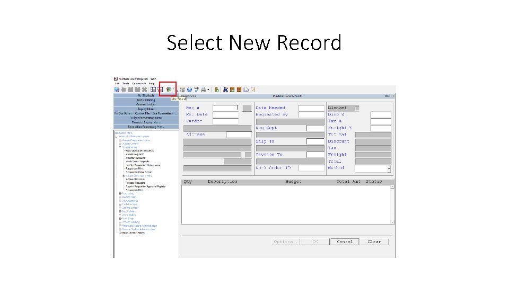Open the Edit menu
The height and width of the screenshot is (286, 509).
[x=117, y=83]
